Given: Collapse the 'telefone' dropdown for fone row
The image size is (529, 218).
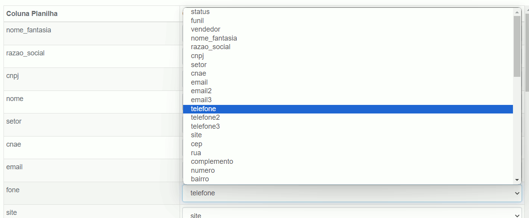Looking at the screenshot, I should 352,193.
